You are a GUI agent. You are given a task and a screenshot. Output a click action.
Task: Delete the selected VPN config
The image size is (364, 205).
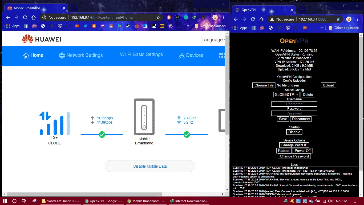308,94
